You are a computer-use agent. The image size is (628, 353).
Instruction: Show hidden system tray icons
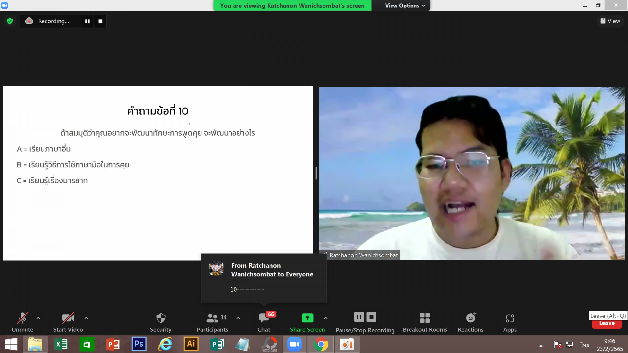click(x=541, y=346)
